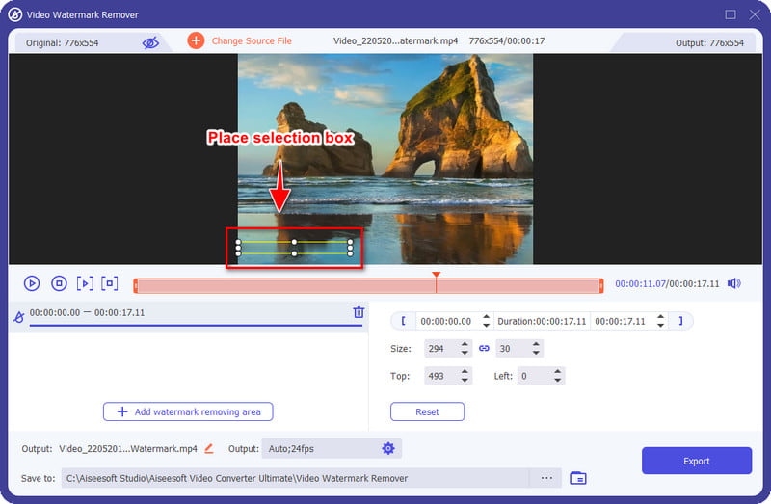Open output settings gear icon
Viewport: 771px width, 504px height.
pos(388,448)
